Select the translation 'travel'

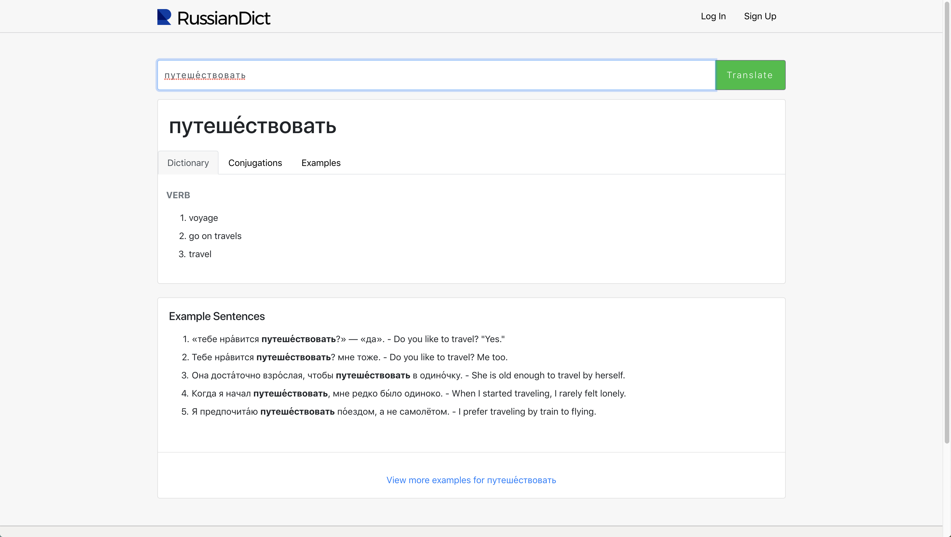[200, 254]
